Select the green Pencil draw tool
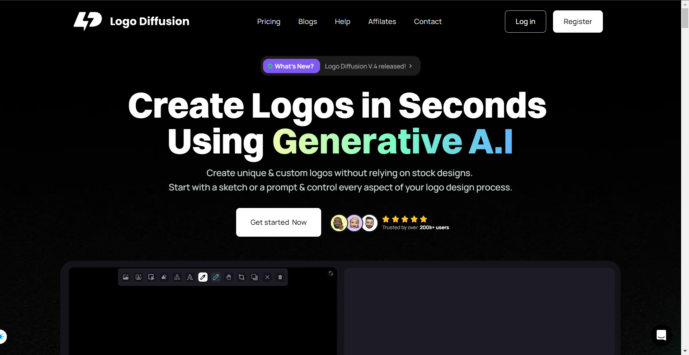The width and height of the screenshot is (689, 355). [x=216, y=277]
